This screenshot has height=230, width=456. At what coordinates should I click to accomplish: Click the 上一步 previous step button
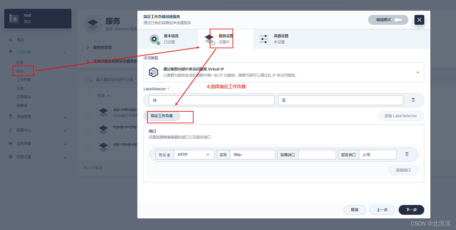point(382,210)
